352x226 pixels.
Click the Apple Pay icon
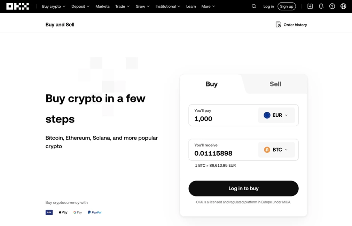point(63,212)
